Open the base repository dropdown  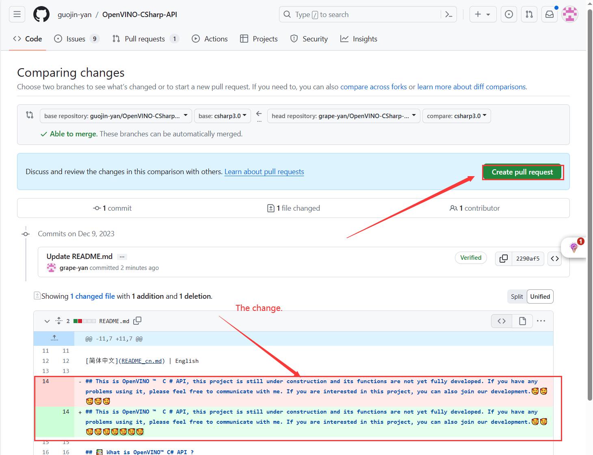pyautogui.click(x=116, y=116)
